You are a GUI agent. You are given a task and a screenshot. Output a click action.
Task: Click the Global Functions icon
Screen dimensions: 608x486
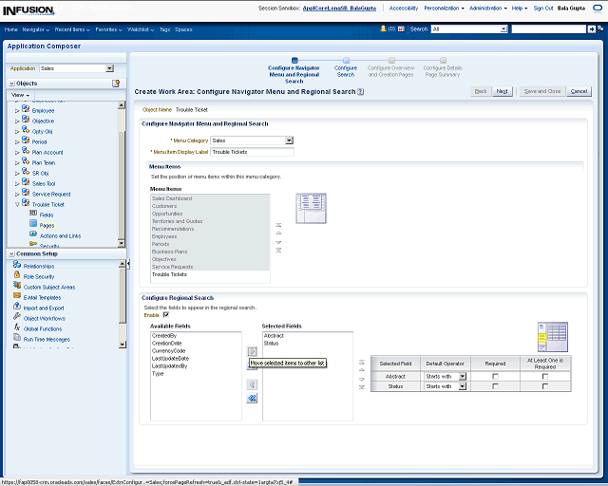17,328
